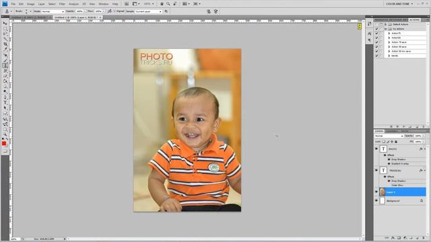Viewport: 431px width, 242px height.
Task: Toggle airbrush icon in options bar
Action: pyautogui.click(x=109, y=11)
